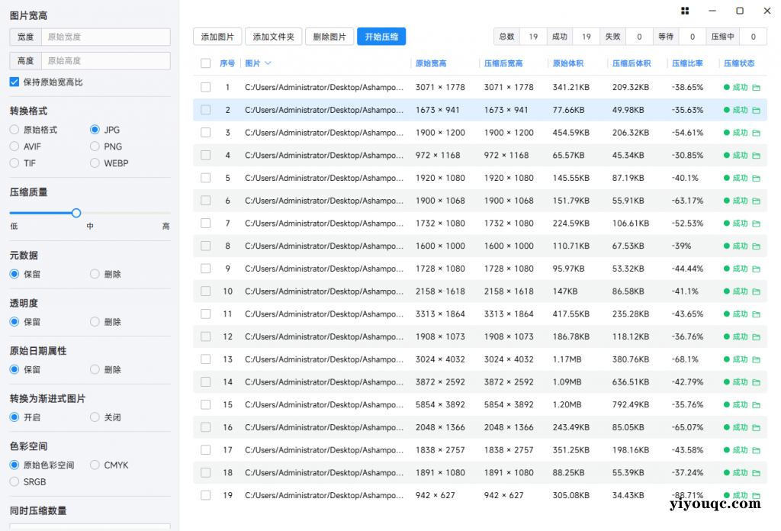Select 关闭 for 转换为渐进式图片

(x=95, y=417)
